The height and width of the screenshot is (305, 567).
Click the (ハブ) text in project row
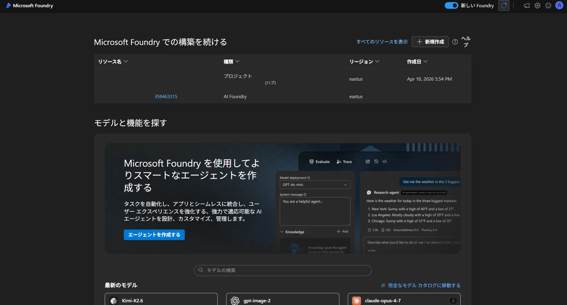point(270,83)
